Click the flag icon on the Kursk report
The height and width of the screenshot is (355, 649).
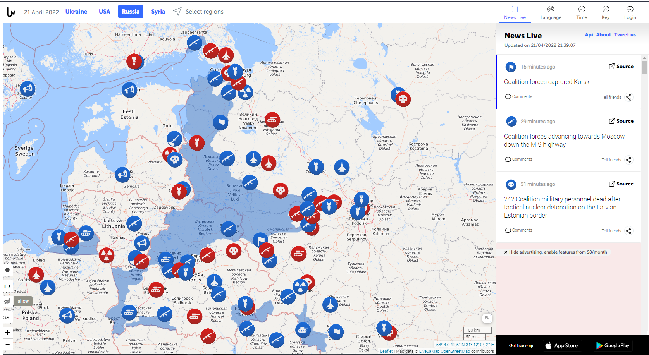pos(511,67)
